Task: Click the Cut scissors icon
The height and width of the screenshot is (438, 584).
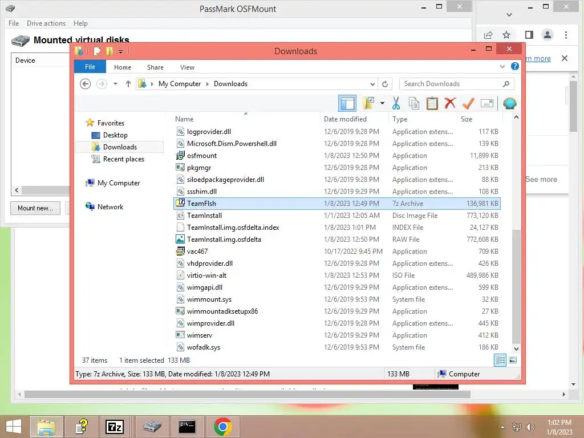Action: tap(396, 103)
